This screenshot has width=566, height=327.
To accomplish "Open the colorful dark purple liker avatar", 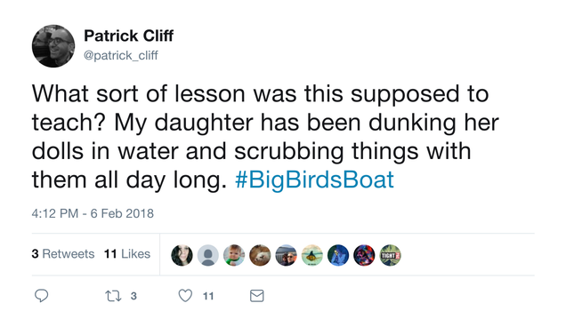I will pyautogui.click(x=364, y=255).
